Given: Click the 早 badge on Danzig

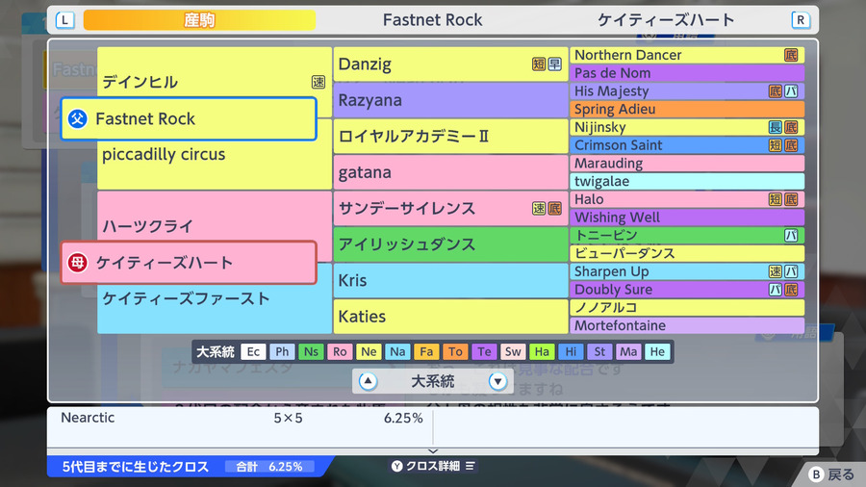Looking at the screenshot, I should tap(554, 64).
